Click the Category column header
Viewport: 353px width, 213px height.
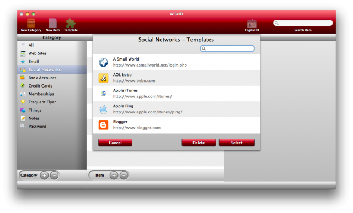[x=52, y=37]
